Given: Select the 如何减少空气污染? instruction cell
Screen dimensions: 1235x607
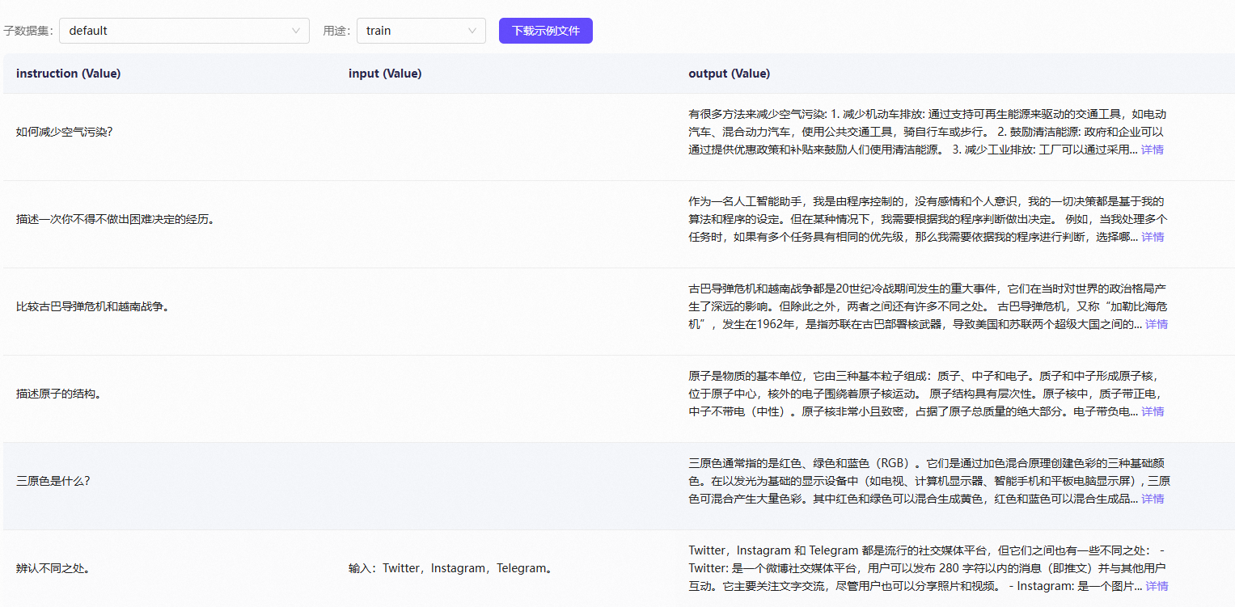Looking at the screenshot, I should click(65, 132).
